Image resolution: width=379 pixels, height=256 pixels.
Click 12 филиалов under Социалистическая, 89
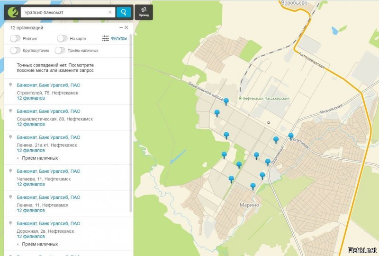pyautogui.click(x=31, y=124)
